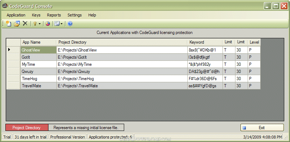Click the GotIt row header
The width and height of the screenshot is (290, 142).
coord(13,57)
